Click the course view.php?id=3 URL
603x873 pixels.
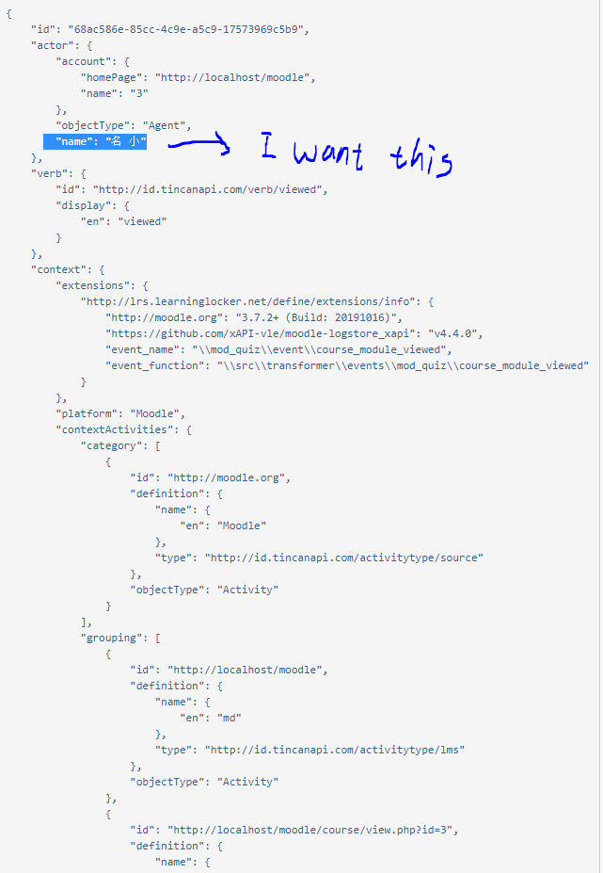(312, 830)
